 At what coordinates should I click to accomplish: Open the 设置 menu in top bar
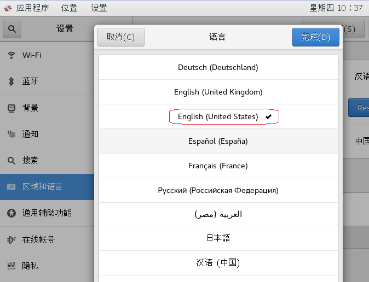click(99, 8)
